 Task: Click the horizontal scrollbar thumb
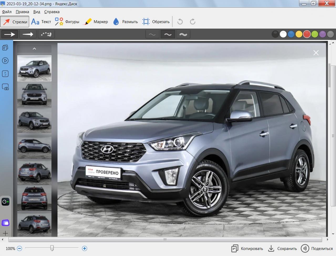pos(165,239)
